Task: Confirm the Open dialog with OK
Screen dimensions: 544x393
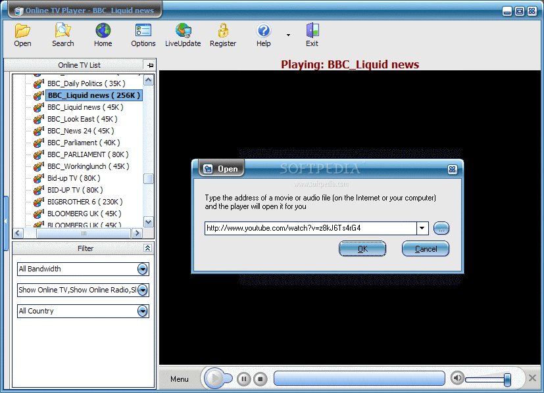Action: 362,249
